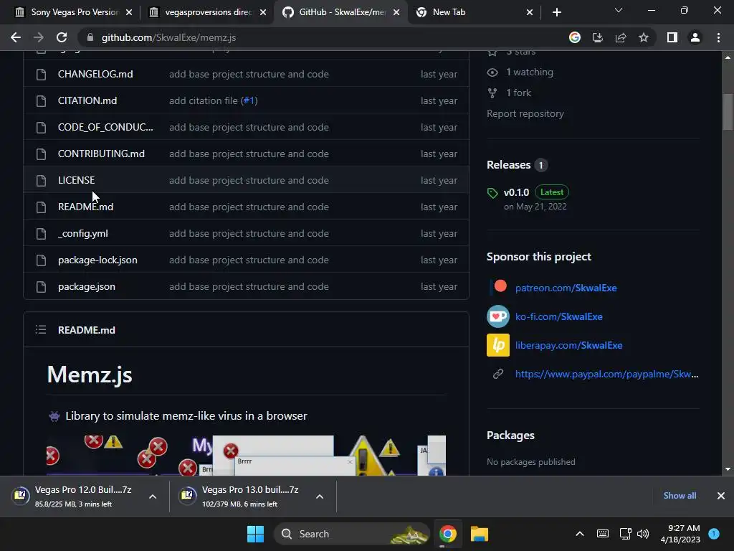Open the CHANGELOG.md file

coord(95,74)
